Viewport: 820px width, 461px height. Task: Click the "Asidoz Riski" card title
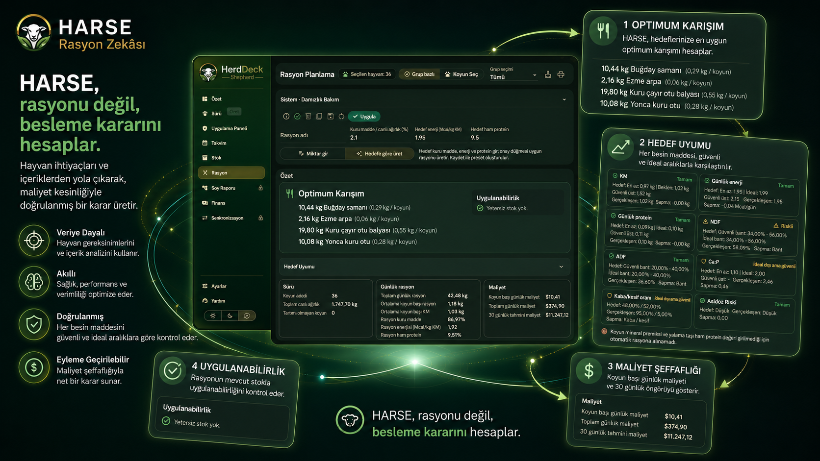[x=721, y=302]
